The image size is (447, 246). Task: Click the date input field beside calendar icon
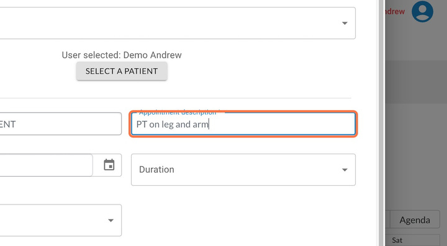[46, 165]
